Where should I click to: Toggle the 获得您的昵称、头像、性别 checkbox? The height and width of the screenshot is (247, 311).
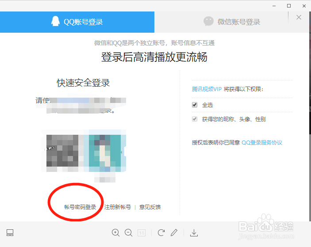coord(195,119)
